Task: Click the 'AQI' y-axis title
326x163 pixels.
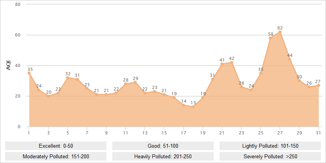Action: (9, 65)
